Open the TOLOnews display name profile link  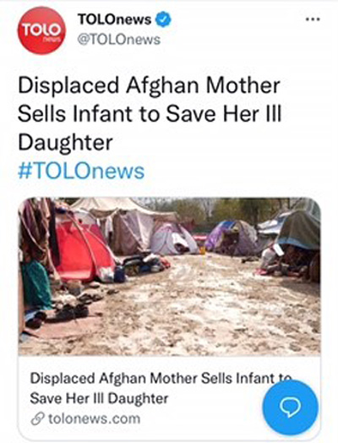[115, 19]
